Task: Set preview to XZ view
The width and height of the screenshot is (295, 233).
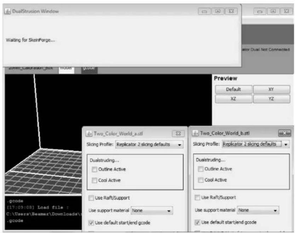Action: pos(233,99)
